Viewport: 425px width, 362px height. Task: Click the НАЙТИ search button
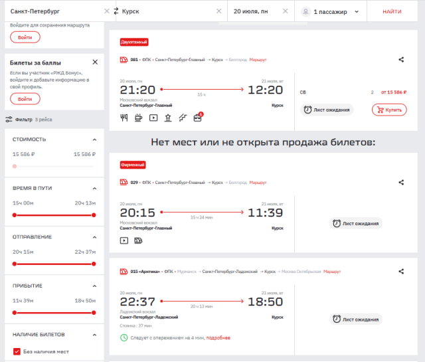point(392,11)
